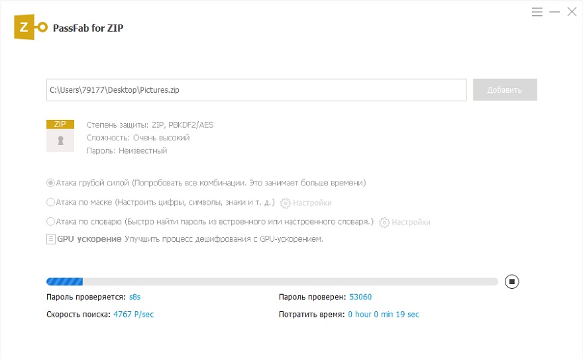This screenshot has height=359, width=583.
Task: Open mask attack settings gear icon
Action: tap(286, 203)
